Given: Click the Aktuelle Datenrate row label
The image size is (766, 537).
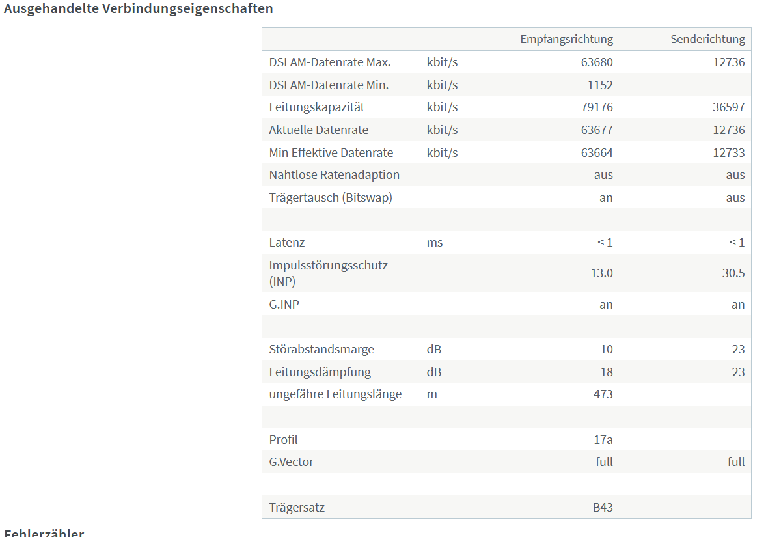Looking at the screenshot, I should click(318, 130).
